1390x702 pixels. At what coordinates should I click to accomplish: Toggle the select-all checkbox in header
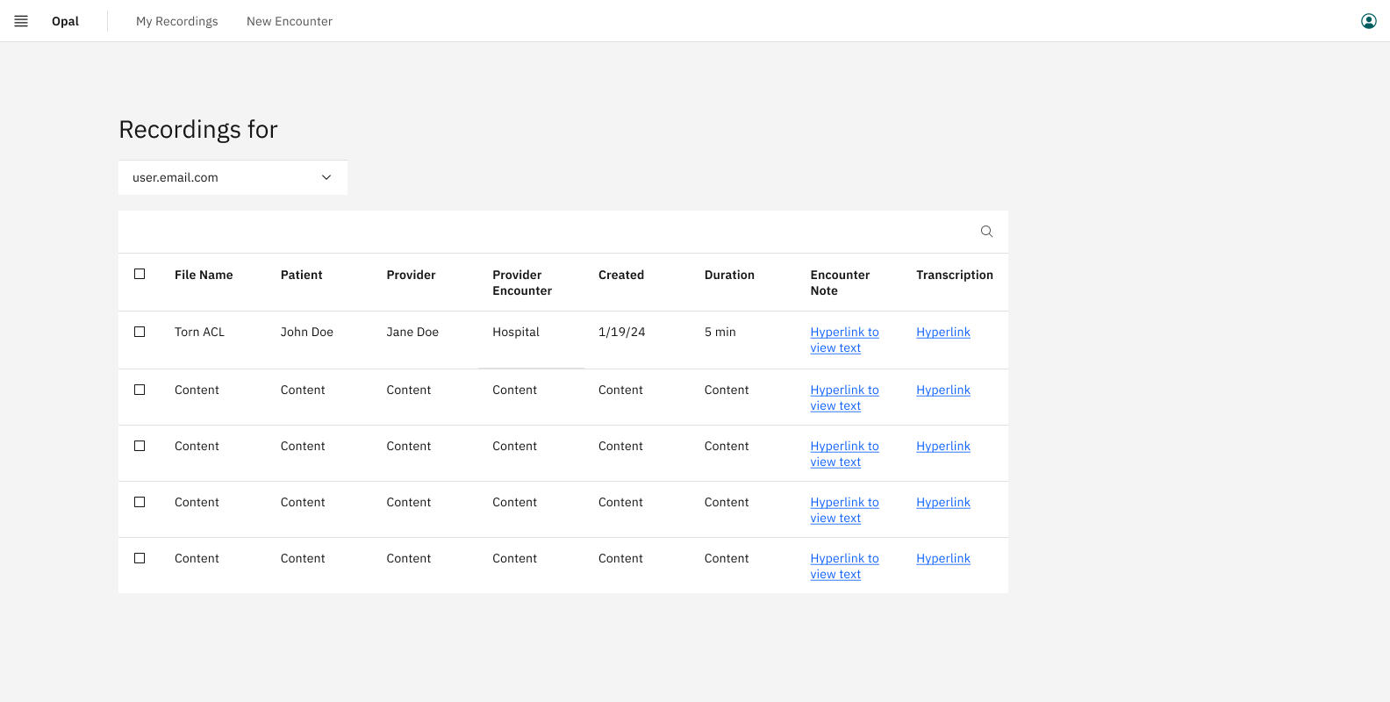click(140, 274)
